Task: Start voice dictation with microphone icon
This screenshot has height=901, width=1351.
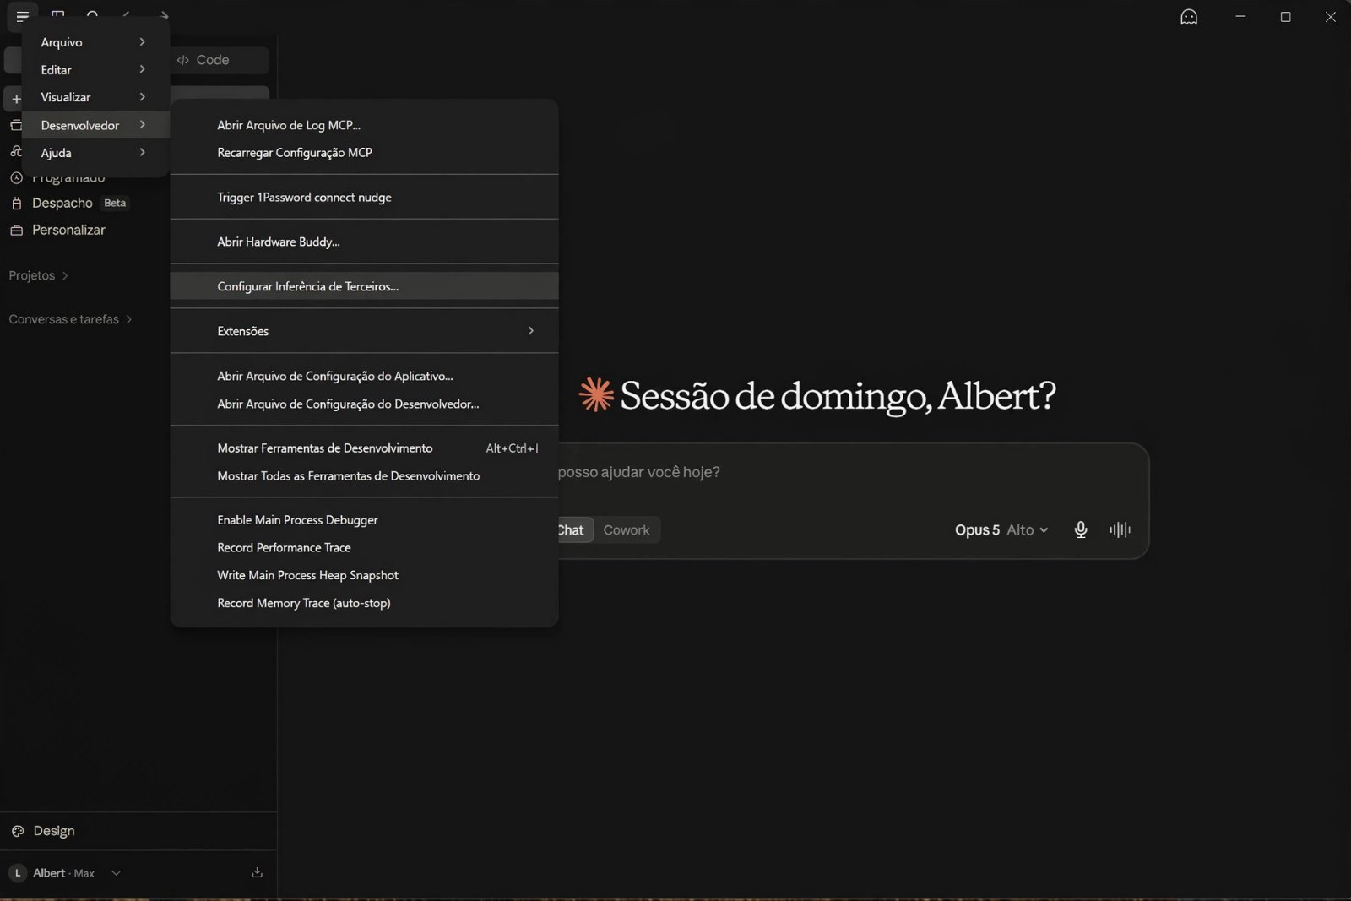Action: 1080,529
